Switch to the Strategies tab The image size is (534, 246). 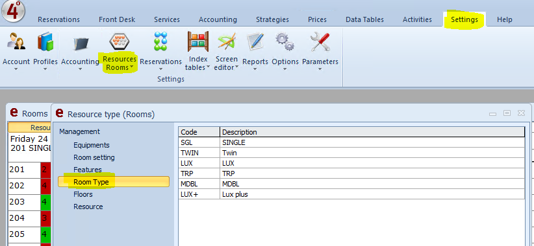coord(272,19)
